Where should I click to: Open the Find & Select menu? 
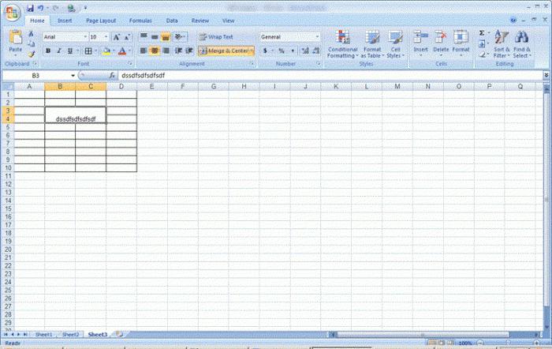[x=522, y=44]
